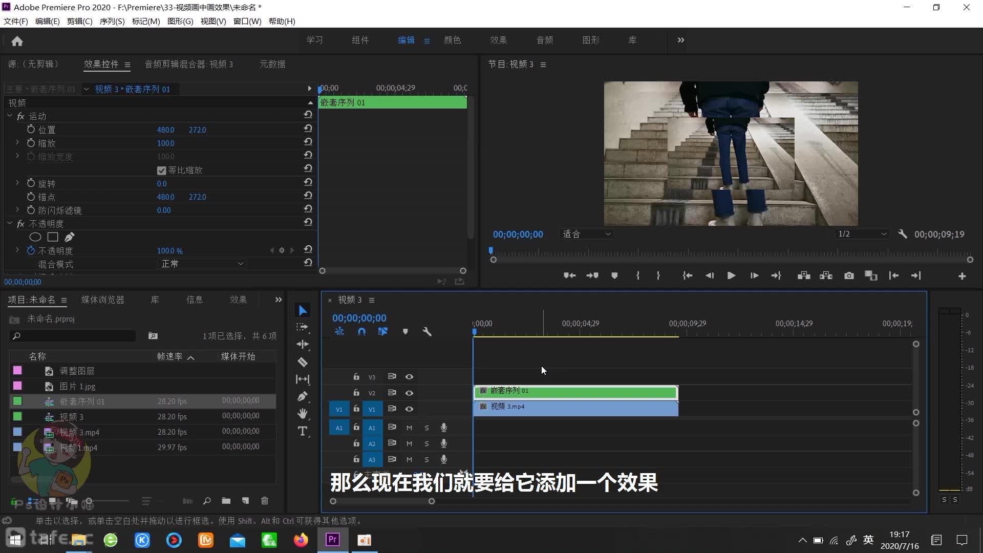Viewport: 983px width, 553px height.
Task: Toggle V1 track visibility eye
Action: pyautogui.click(x=409, y=409)
